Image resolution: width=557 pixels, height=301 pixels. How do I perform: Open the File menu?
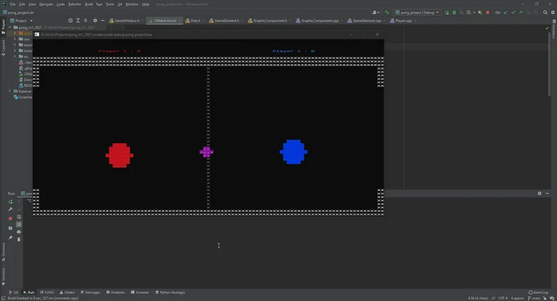click(13, 4)
